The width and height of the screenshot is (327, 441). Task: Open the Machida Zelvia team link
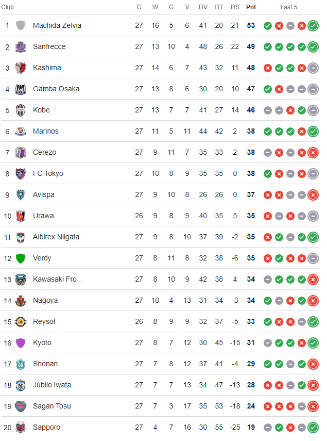(57, 25)
